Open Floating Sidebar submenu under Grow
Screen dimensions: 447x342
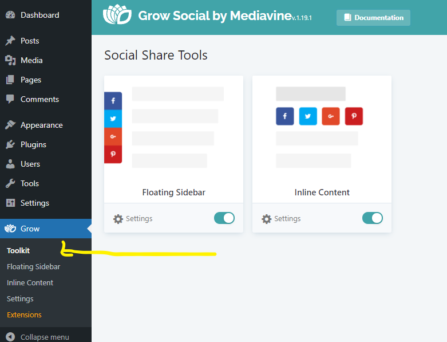pyautogui.click(x=33, y=267)
